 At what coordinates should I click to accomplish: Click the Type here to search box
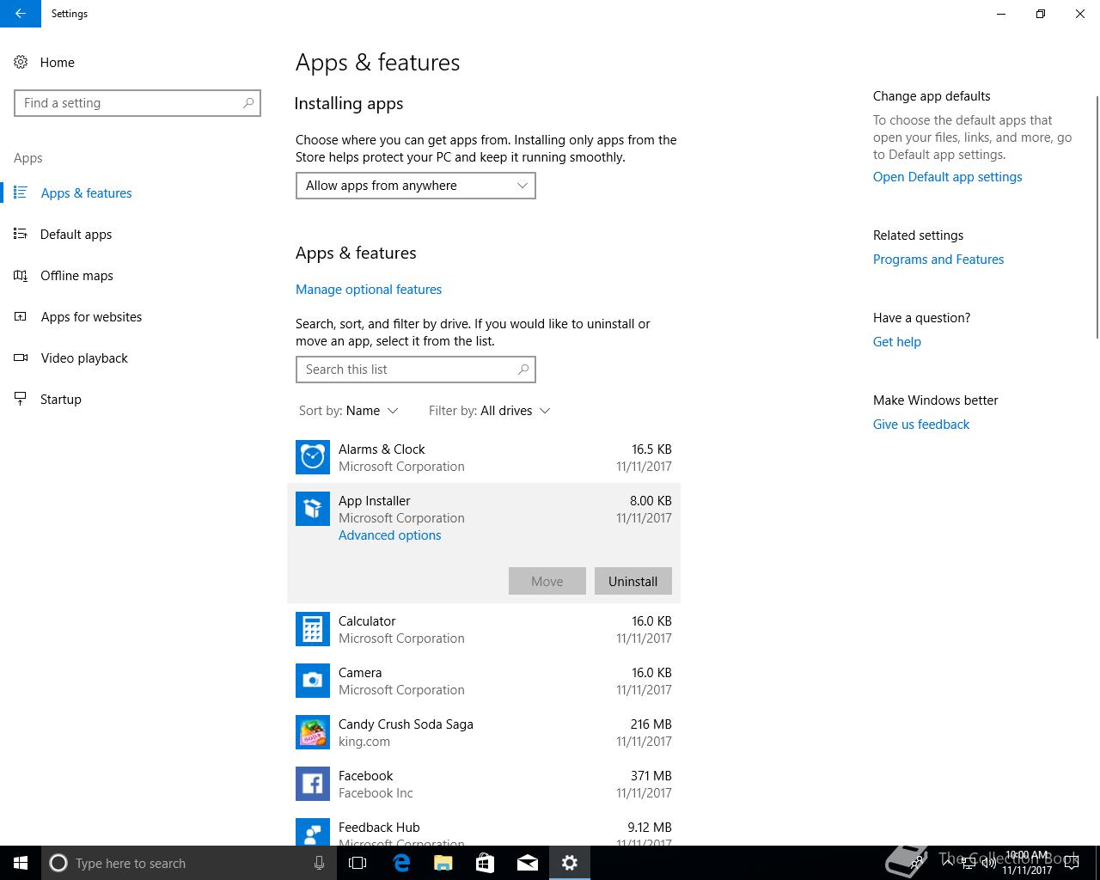(187, 863)
